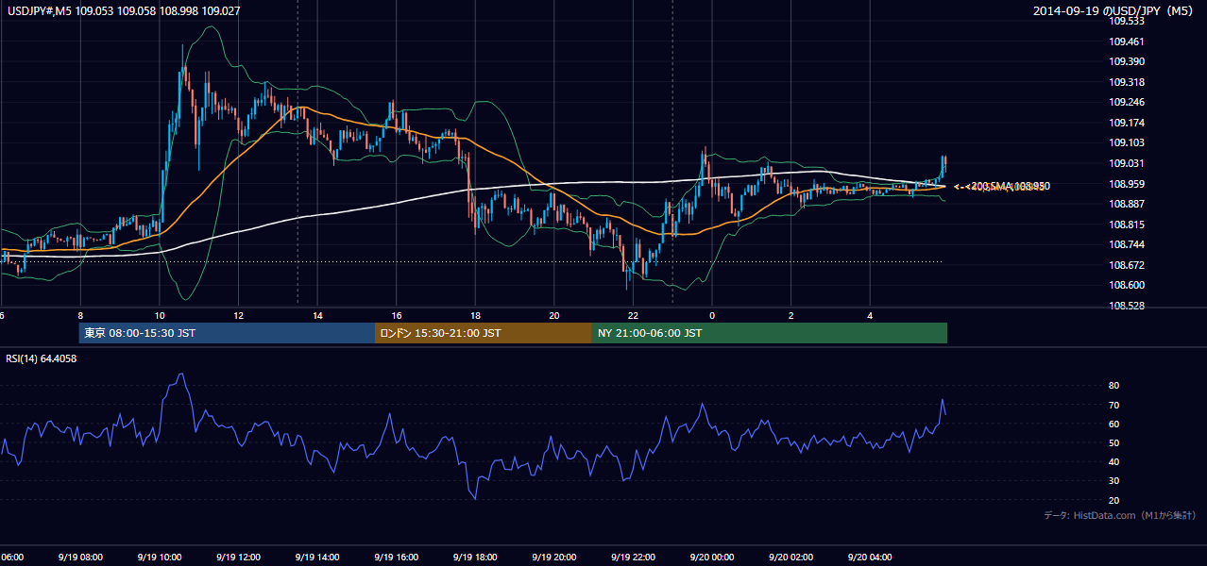Click price axis label 108.815

pyautogui.click(x=1127, y=225)
